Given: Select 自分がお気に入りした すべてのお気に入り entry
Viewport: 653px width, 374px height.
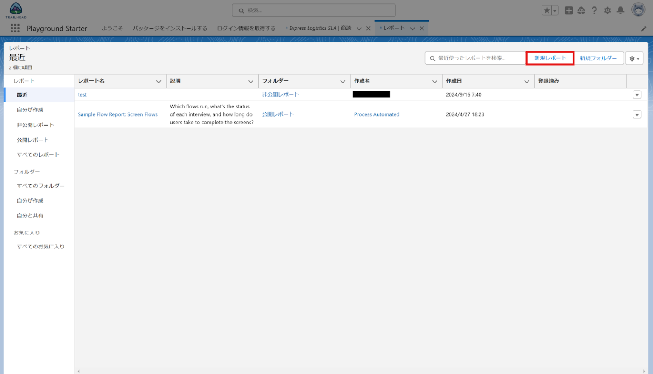Looking at the screenshot, I should pos(40,246).
